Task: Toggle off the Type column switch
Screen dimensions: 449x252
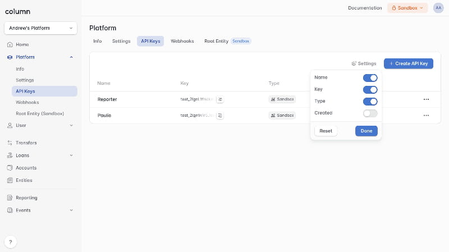Action: [x=370, y=102]
